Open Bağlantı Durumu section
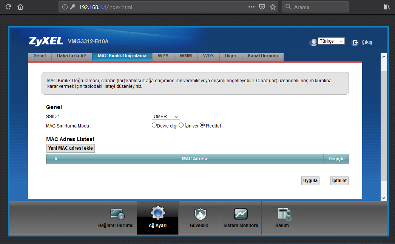The height and width of the screenshot is (244, 395). 116,218
